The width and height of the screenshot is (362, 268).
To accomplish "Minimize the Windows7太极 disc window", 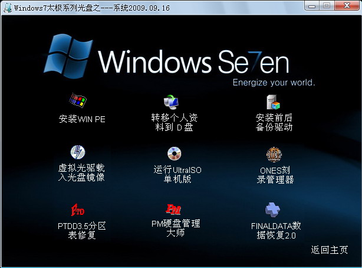I will point(312,6).
